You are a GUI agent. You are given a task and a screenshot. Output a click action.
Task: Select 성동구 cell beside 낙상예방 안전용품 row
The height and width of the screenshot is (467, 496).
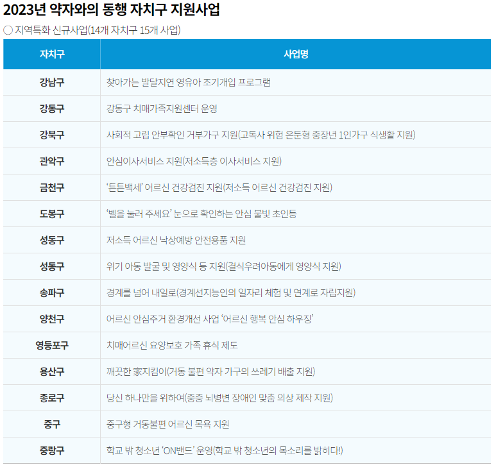tap(52, 240)
